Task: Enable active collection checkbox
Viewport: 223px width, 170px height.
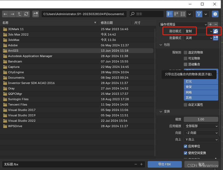Action: click(x=186, y=64)
